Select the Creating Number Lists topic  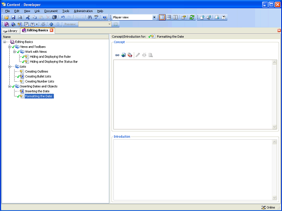40,81
